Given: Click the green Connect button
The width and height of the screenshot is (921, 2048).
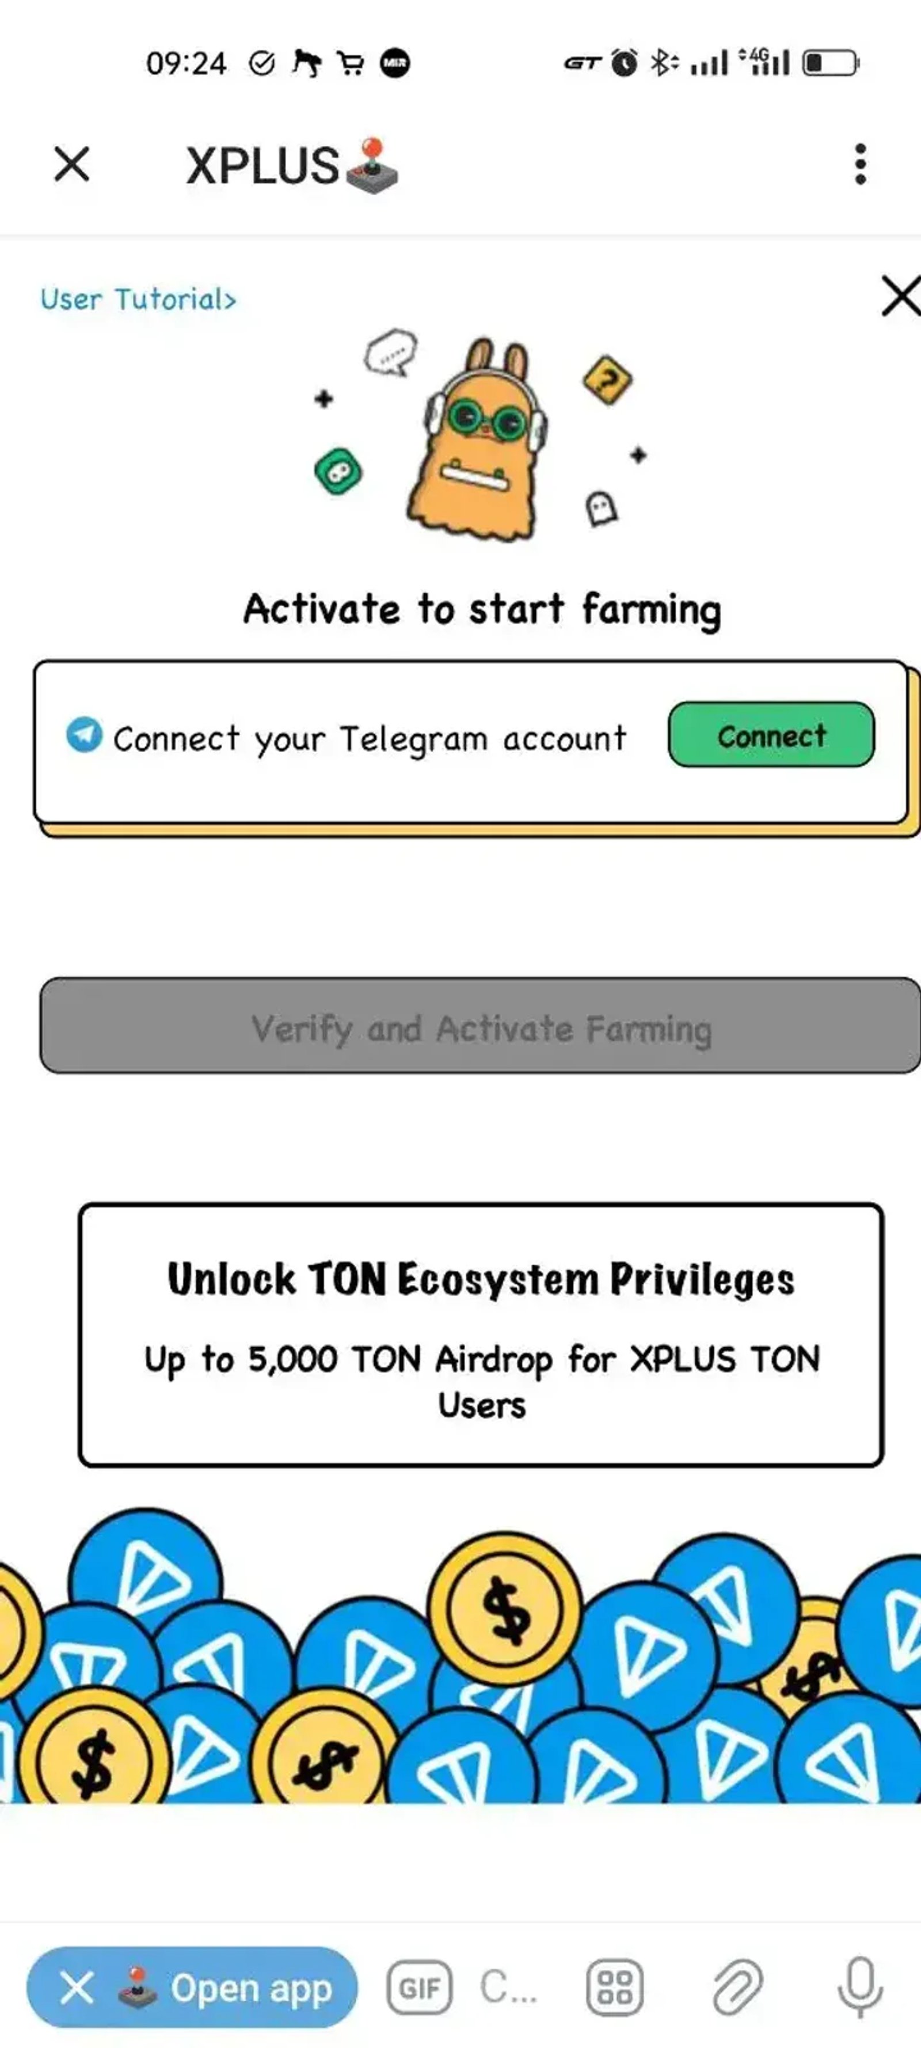Looking at the screenshot, I should tap(771, 735).
